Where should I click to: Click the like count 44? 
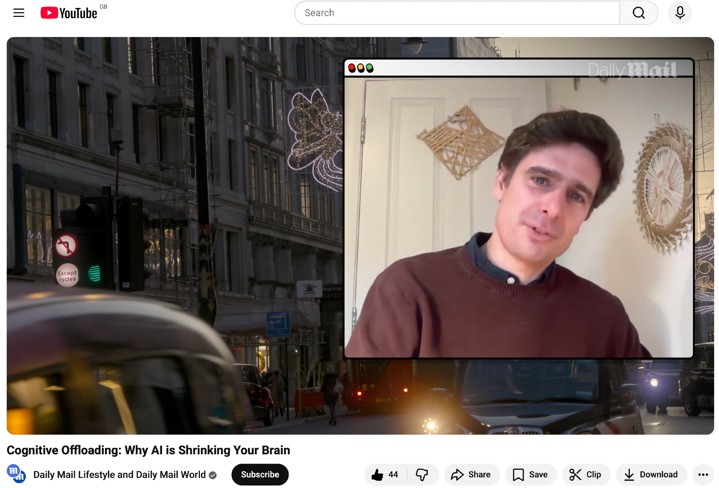coord(393,475)
